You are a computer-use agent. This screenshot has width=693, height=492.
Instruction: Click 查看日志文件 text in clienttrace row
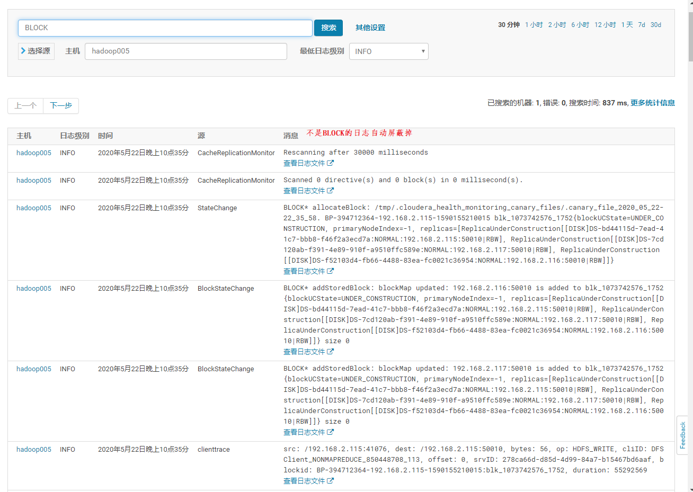coord(304,481)
